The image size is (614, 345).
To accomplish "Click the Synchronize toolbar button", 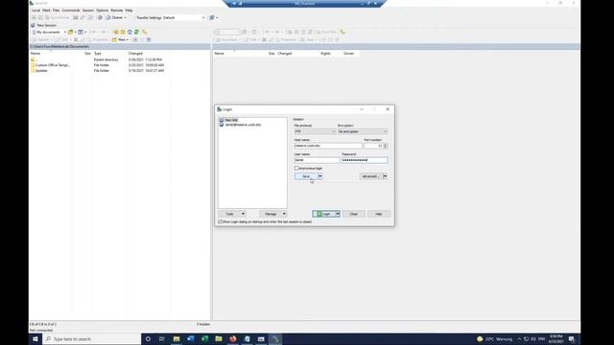I will (58, 17).
